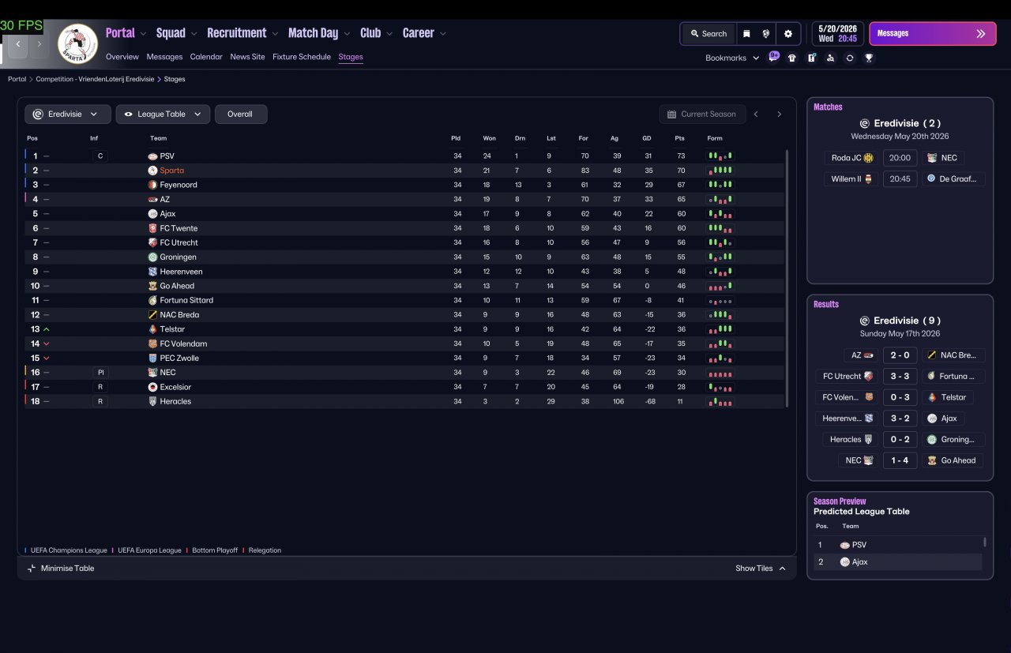Switch to the Messages sub-tab
This screenshot has width=1011, height=653.
pyautogui.click(x=164, y=57)
